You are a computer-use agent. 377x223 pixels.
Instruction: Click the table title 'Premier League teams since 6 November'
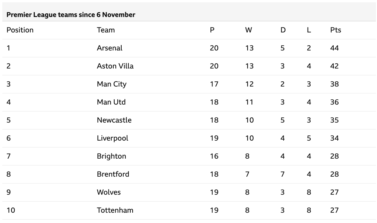click(x=71, y=15)
